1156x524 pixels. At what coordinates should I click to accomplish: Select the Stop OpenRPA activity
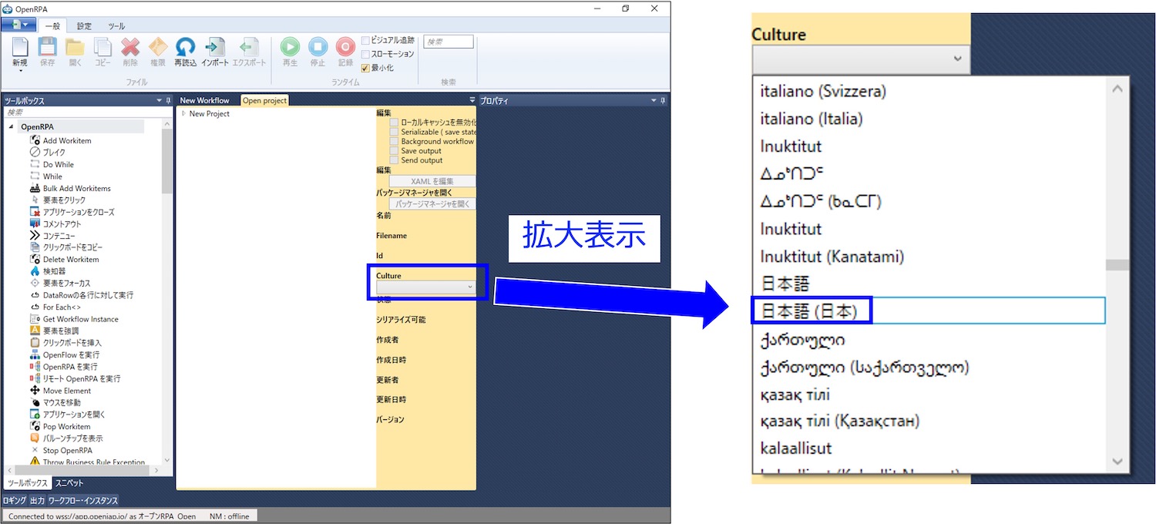pos(67,450)
